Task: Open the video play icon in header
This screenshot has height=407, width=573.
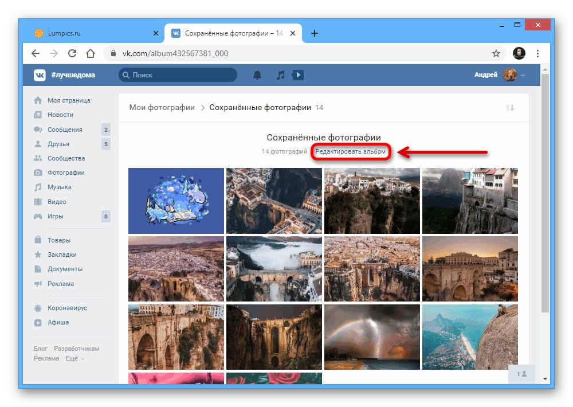Action: (298, 75)
